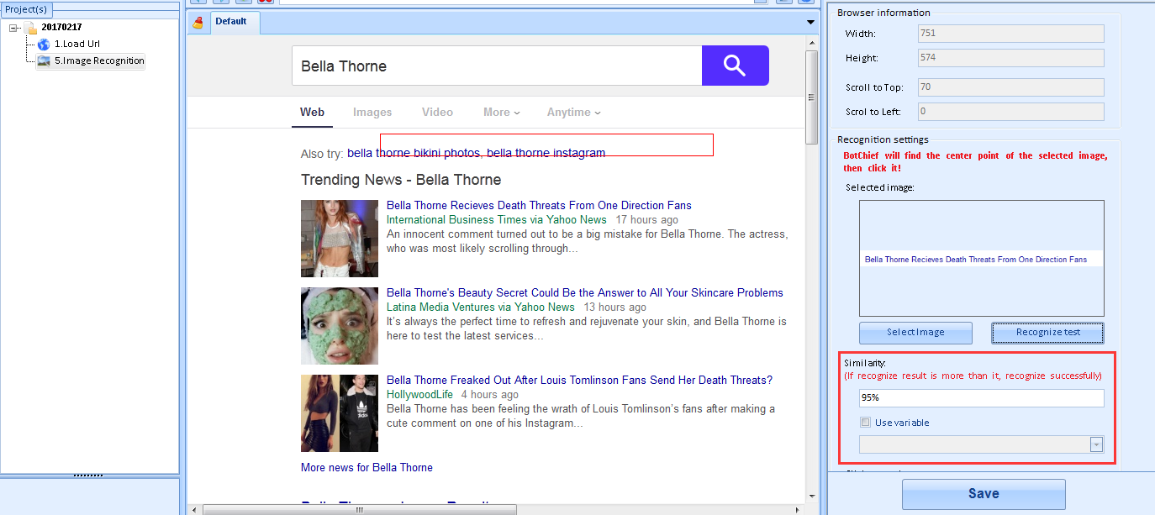Click the broom icon beside Default tab
Viewport: 1155px width, 515px height.
pos(198,23)
